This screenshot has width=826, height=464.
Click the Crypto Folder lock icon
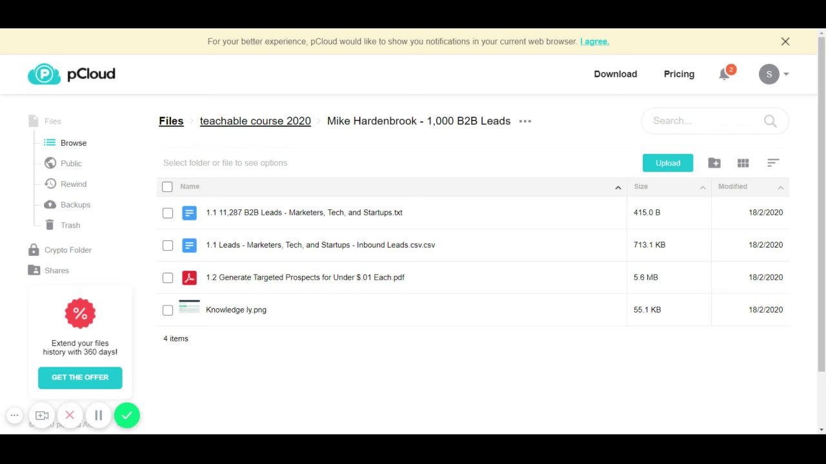click(34, 249)
